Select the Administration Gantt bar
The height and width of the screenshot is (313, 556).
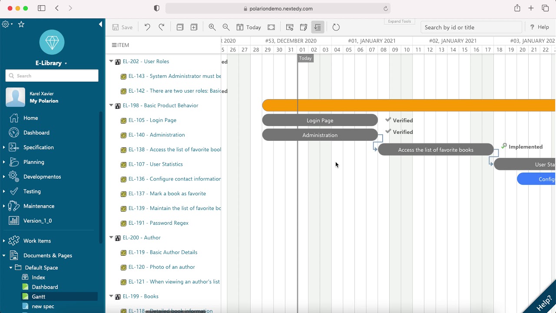click(320, 135)
